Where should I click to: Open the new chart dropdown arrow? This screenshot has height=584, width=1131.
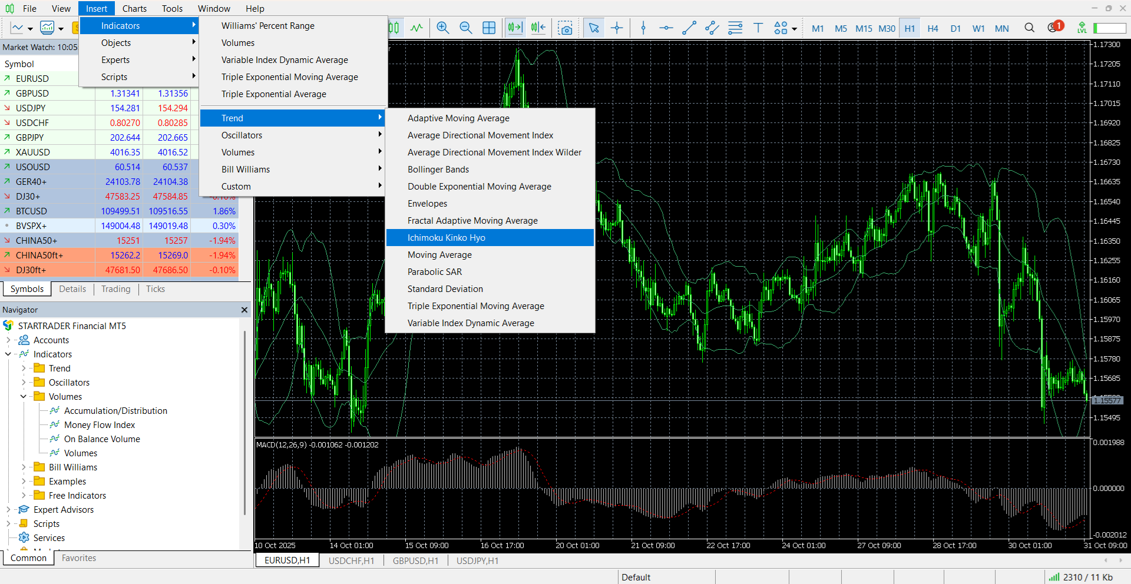click(x=30, y=28)
